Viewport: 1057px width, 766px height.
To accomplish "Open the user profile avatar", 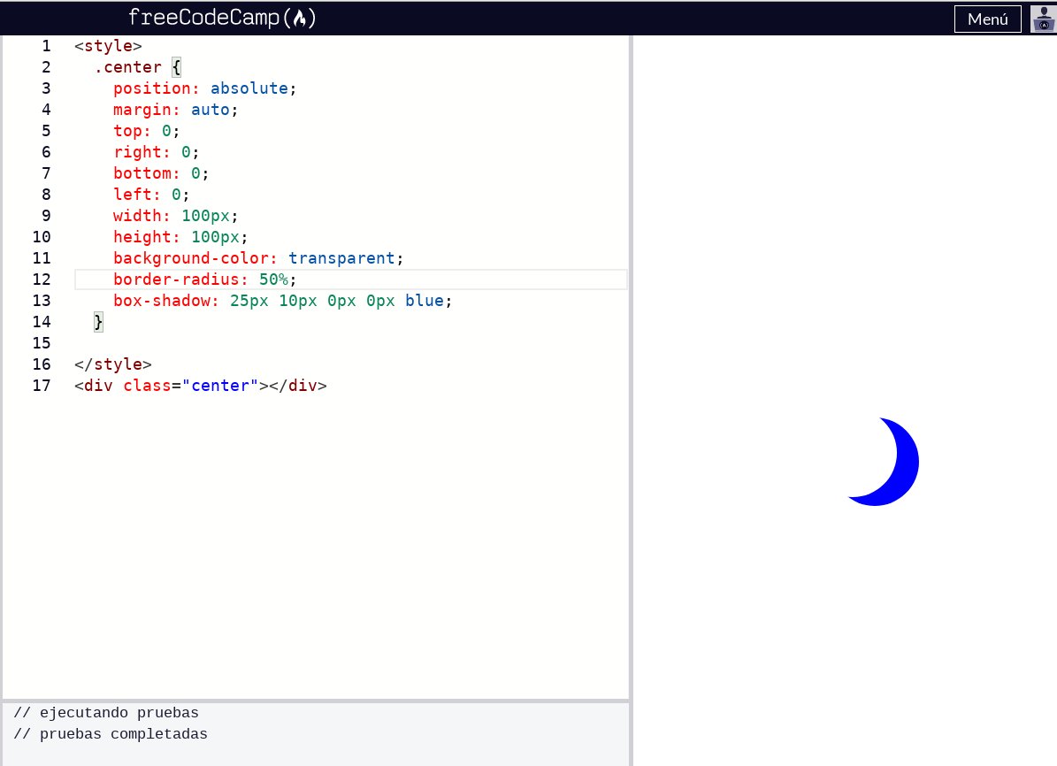I will point(1043,19).
